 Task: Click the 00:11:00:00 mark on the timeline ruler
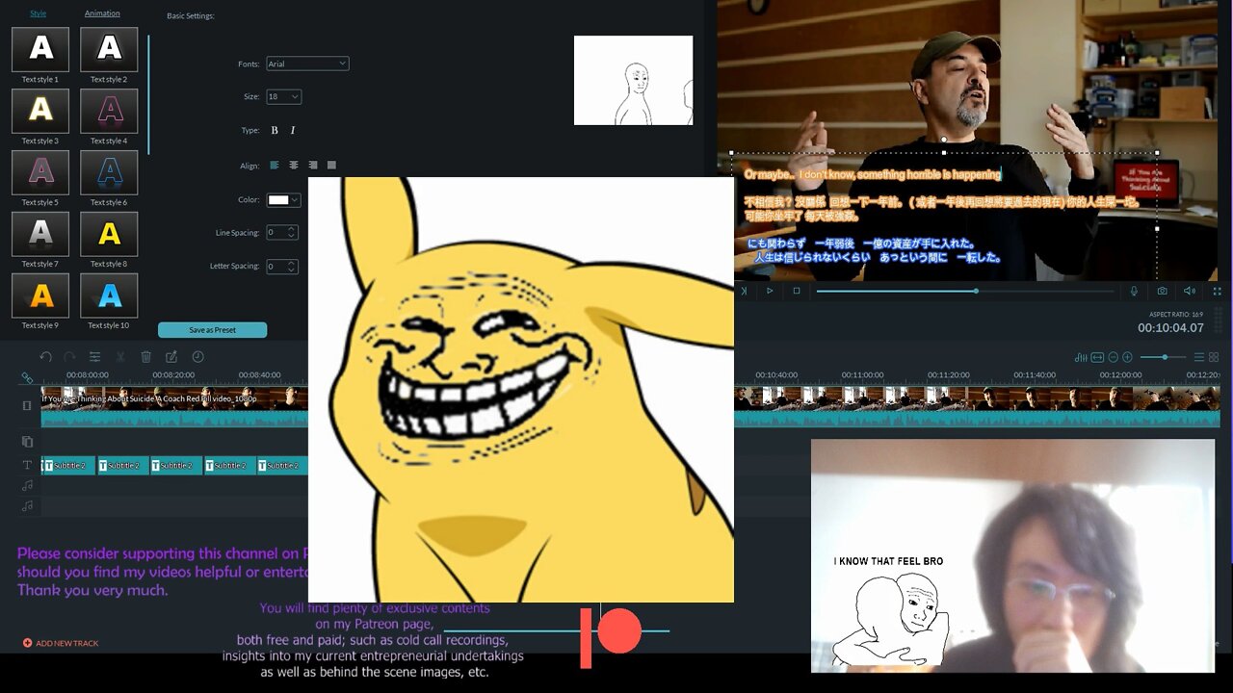(x=862, y=375)
